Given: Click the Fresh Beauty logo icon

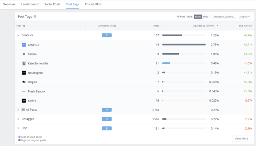Looking at the screenshot, I should pyautogui.click(x=24, y=91).
